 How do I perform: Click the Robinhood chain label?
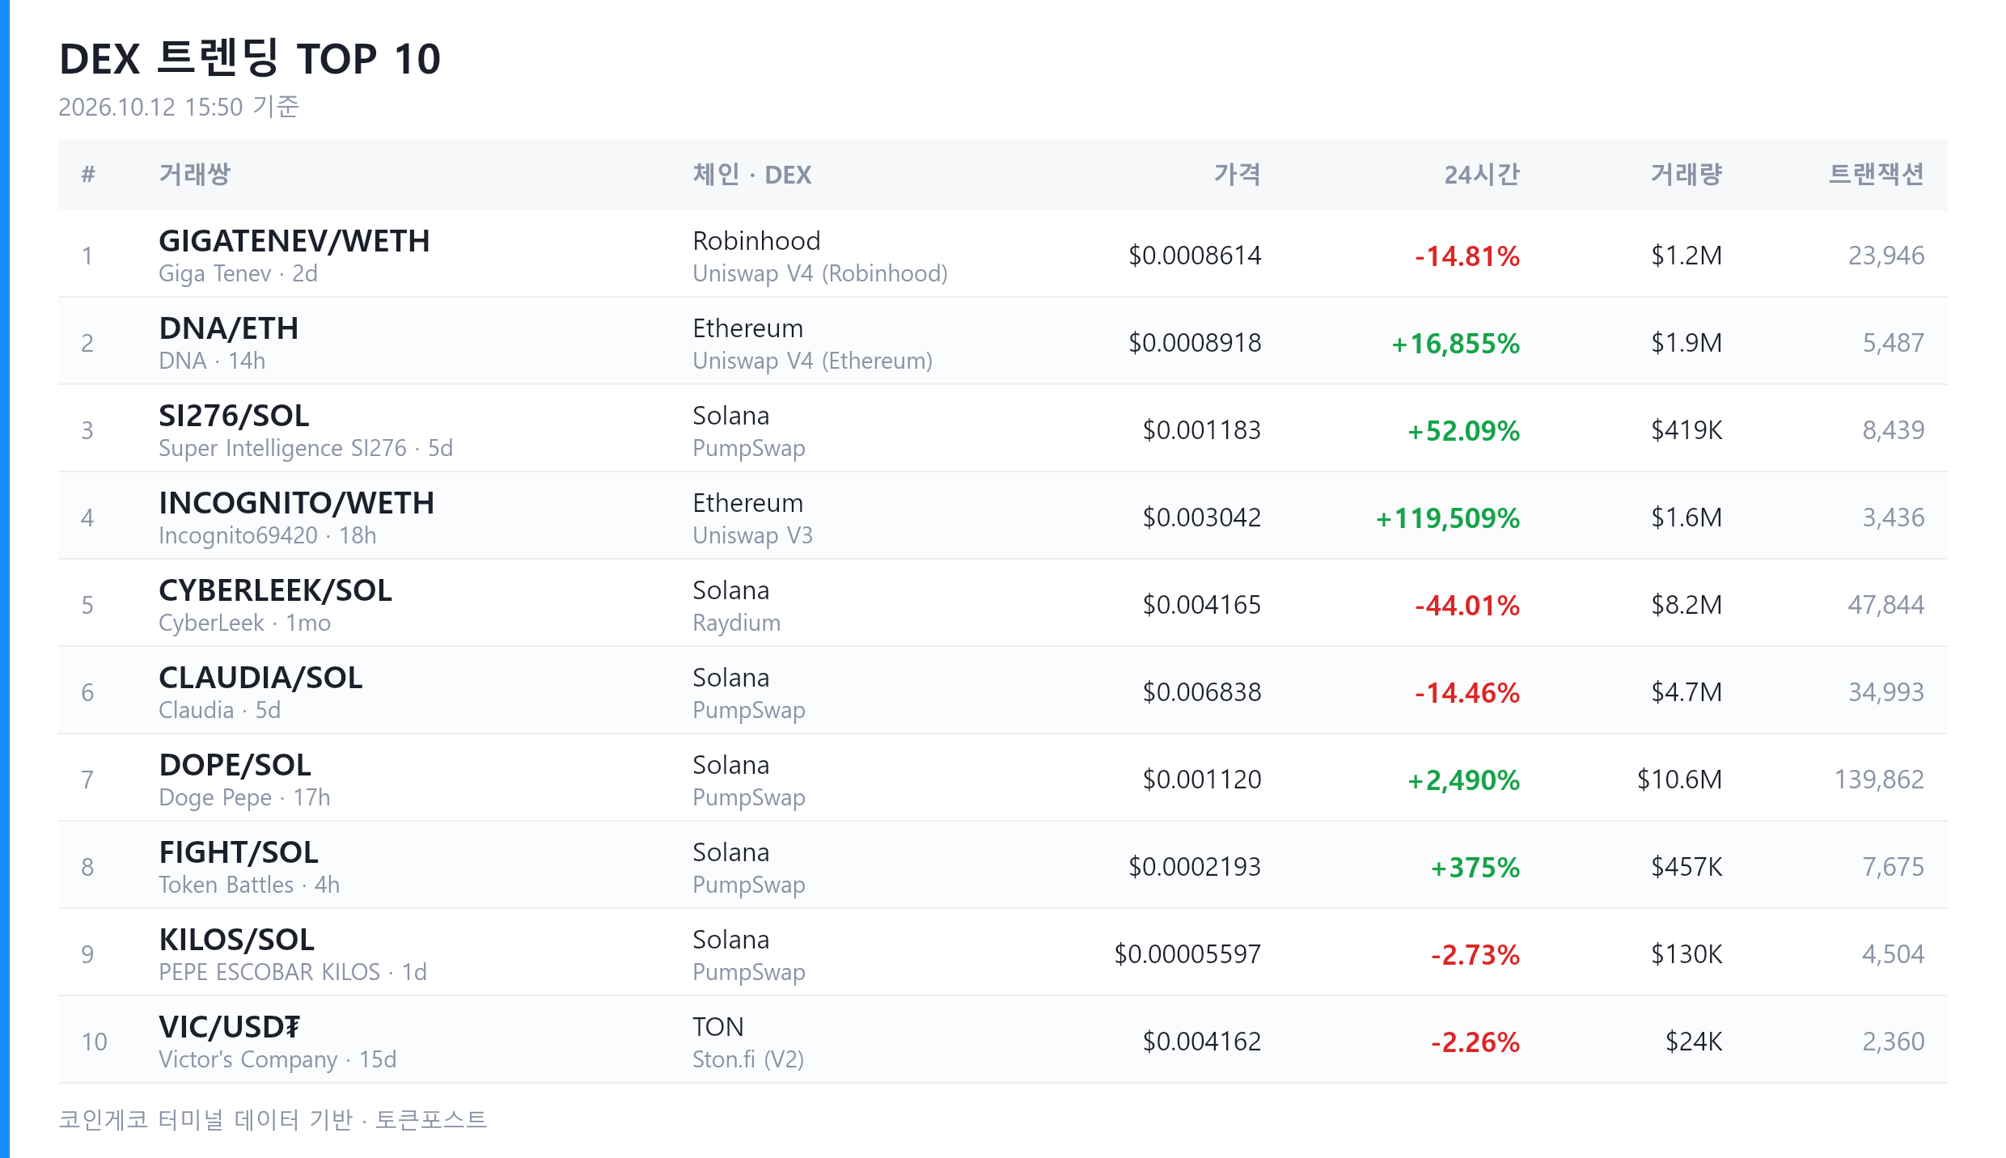pyautogui.click(x=756, y=241)
